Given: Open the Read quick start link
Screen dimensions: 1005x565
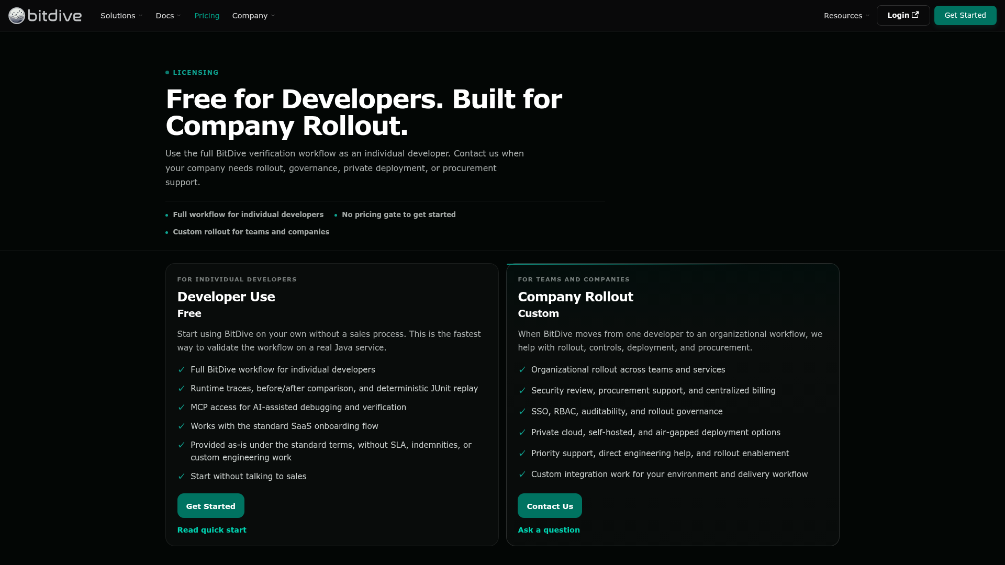Looking at the screenshot, I should [x=211, y=530].
